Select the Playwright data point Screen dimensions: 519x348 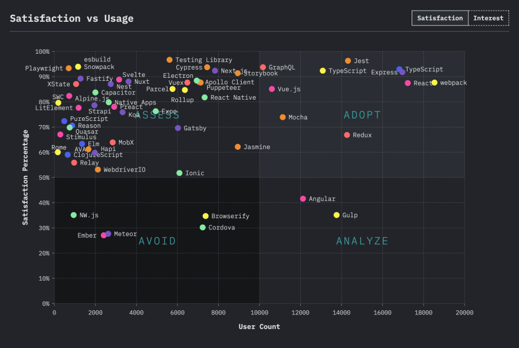pyautogui.click(x=68, y=68)
